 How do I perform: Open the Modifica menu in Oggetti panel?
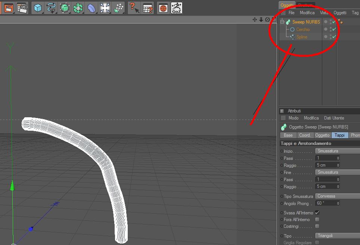[307, 13]
